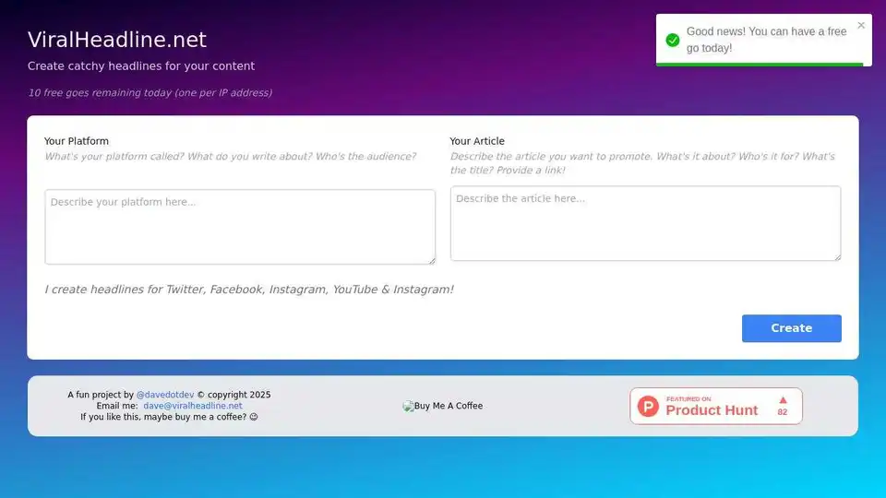Image resolution: width=886 pixels, height=498 pixels.
Task: Grab the article textarea resize handle
Action: [x=836, y=256]
